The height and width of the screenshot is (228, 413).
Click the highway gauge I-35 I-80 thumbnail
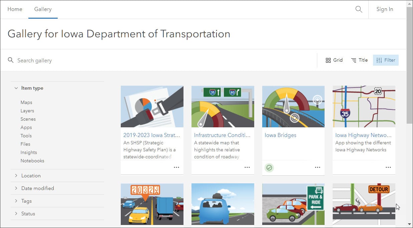[223, 107]
